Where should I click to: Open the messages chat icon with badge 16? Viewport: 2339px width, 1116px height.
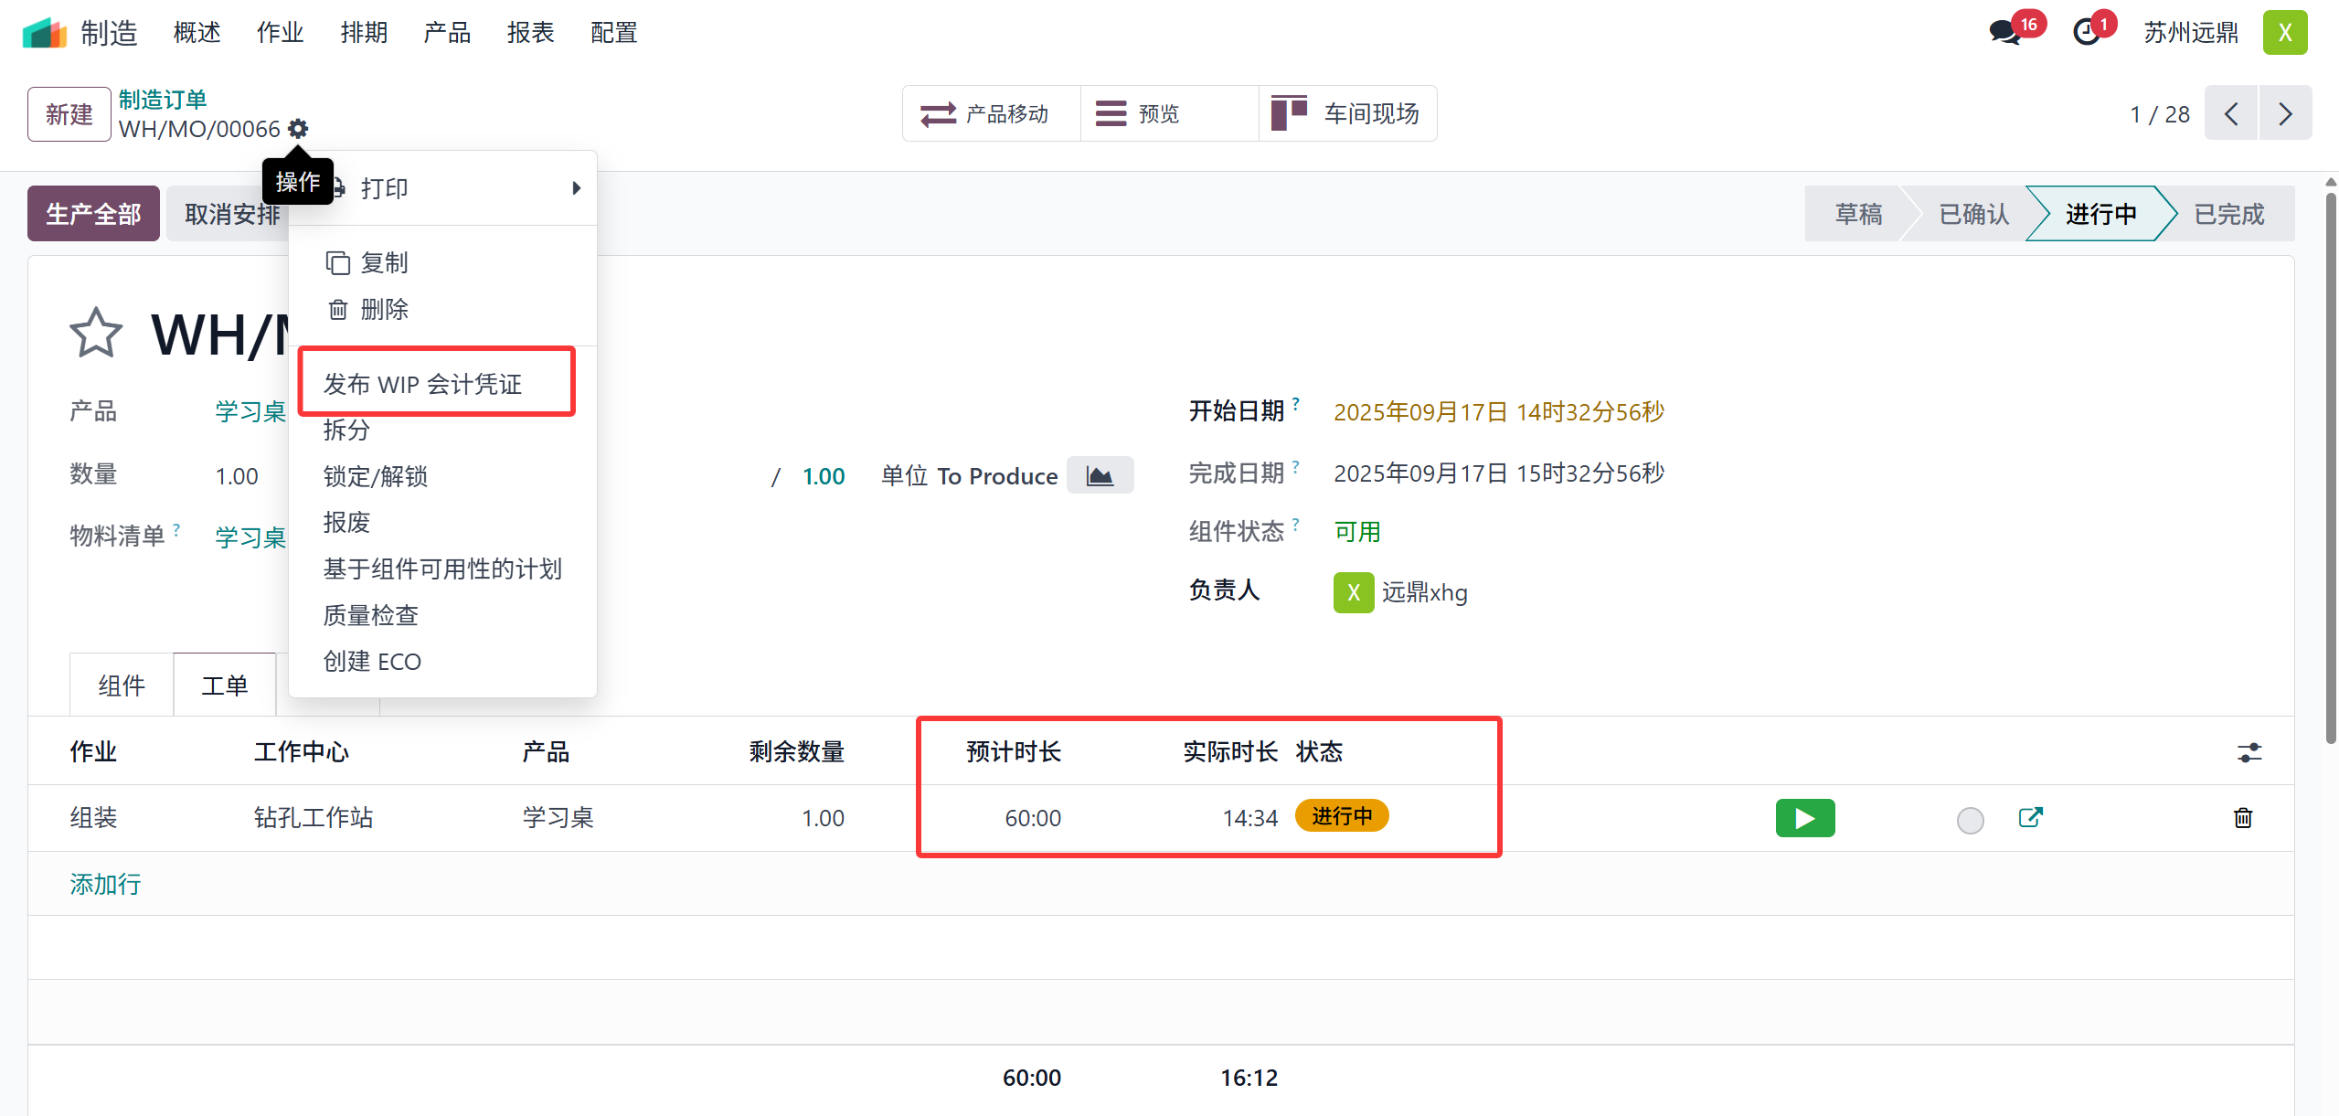[x=2005, y=32]
